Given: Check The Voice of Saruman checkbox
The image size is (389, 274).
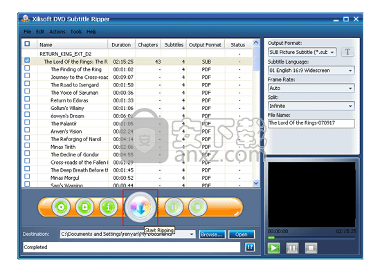Looking at the screenshot, I should coord(27,91).
